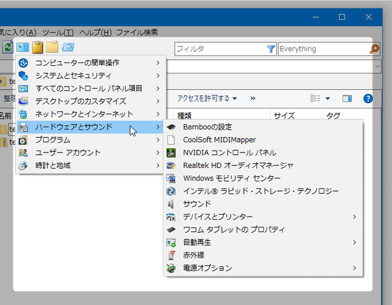Open NVIDIA コントロール パネル
Image resolution: width=392 pixels, height=305 pixels.
263,152
